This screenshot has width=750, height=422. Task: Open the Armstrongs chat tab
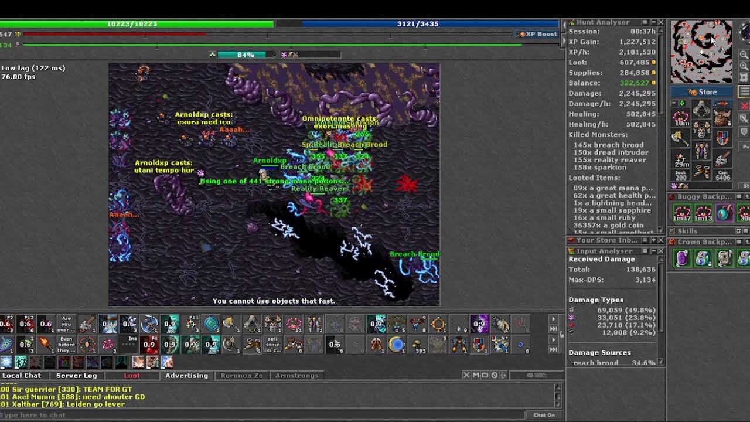[297, 375]
